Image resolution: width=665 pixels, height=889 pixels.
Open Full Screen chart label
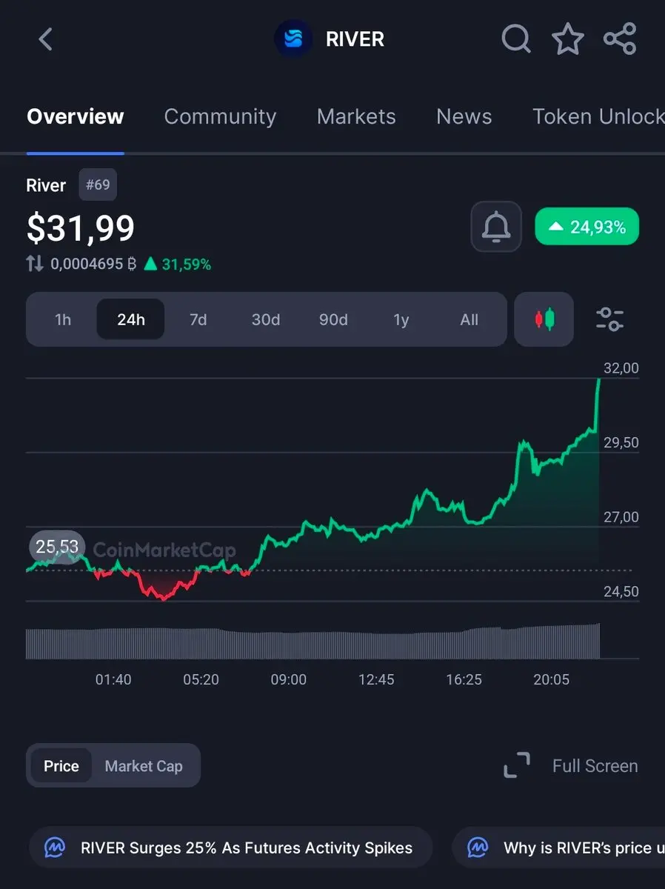tap(595, 765)
